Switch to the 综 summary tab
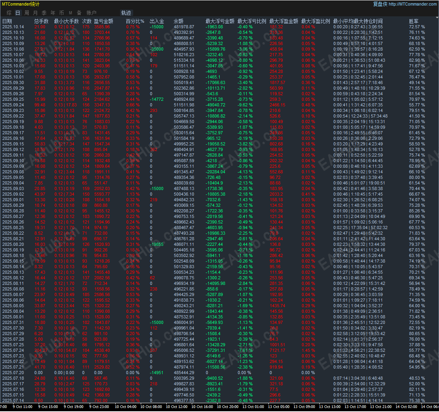This screenshot has width=439, height=412. coord(9,13)
